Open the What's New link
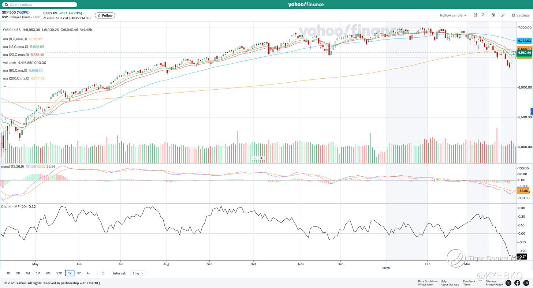The width and height of the screenshot is (533, 288). tap(425, 285)
